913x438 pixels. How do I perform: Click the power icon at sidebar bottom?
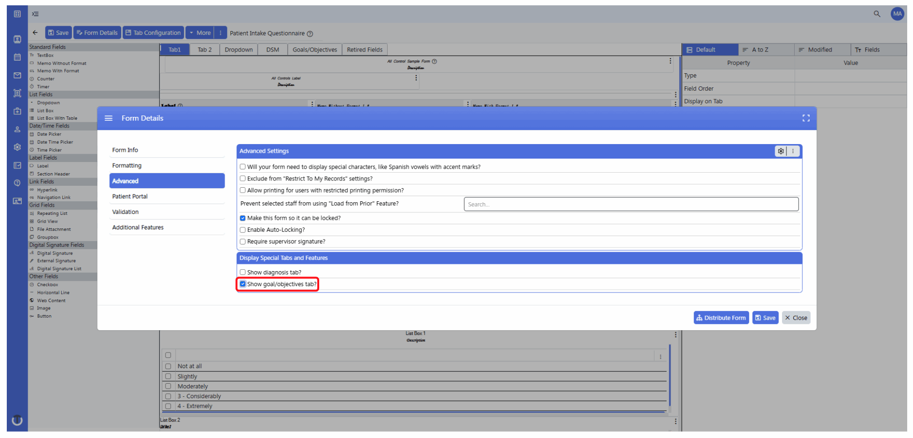(17, 420)
